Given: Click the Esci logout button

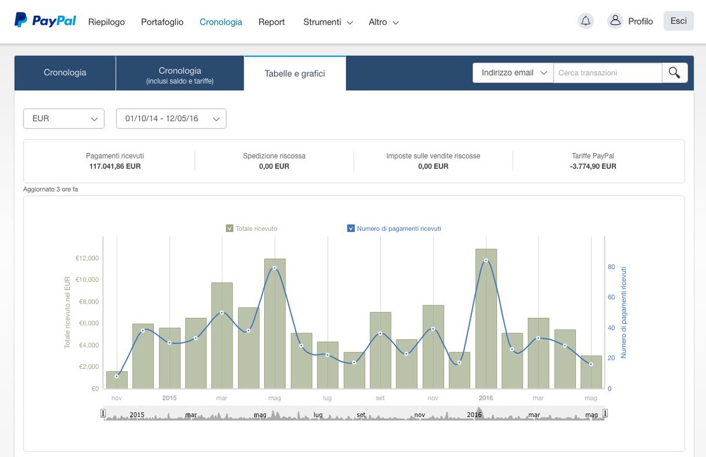Looking at the screenshot, I should [678, 21].
